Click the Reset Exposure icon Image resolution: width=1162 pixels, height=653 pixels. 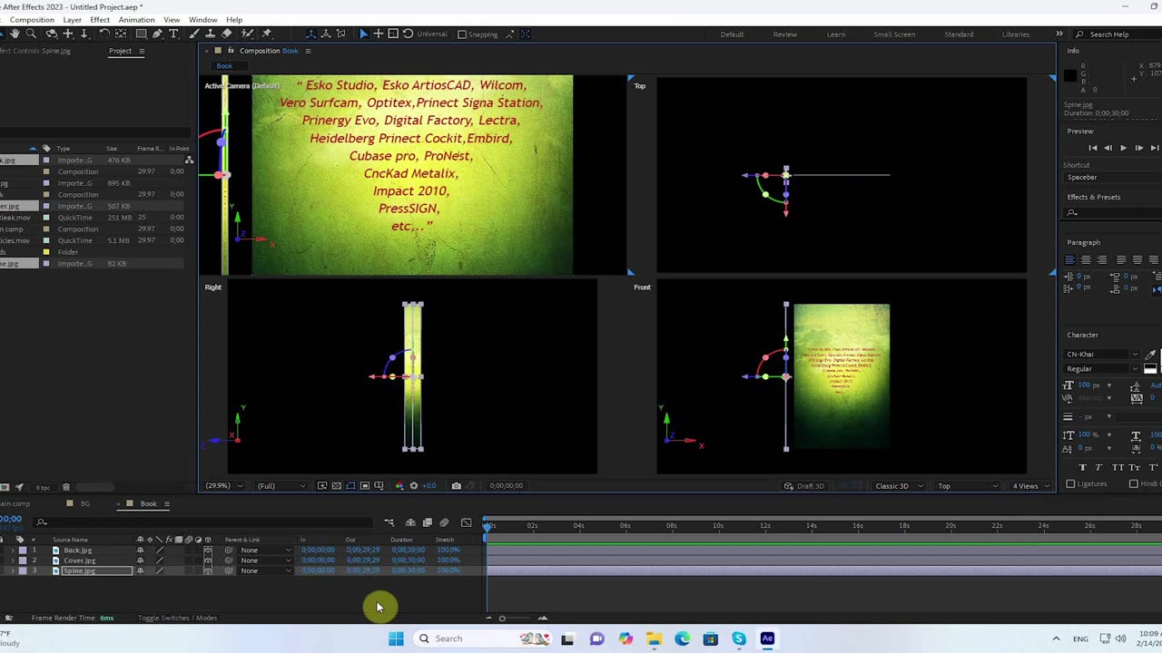coord(413,485)
